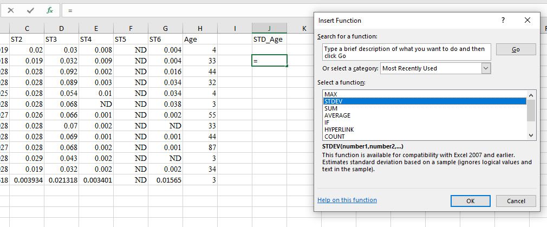This screenshot has height=227, width=547.
Task: Select IF in the function list
Action: pos(425,122)
